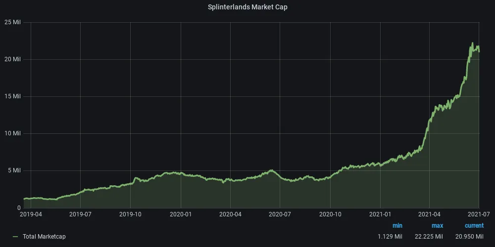Click the 15 Mil y-axis label
The width and height of the screenshot is (495, 247).
pos(13,96)
